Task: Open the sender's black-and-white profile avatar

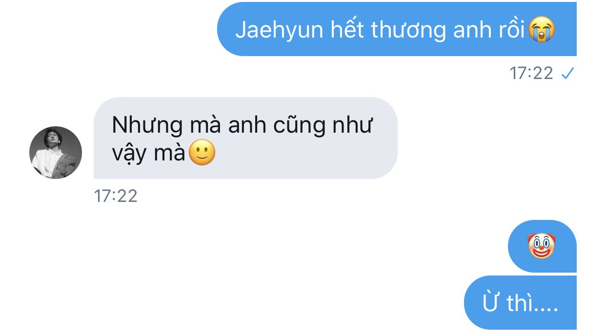Action: point(56,153)
